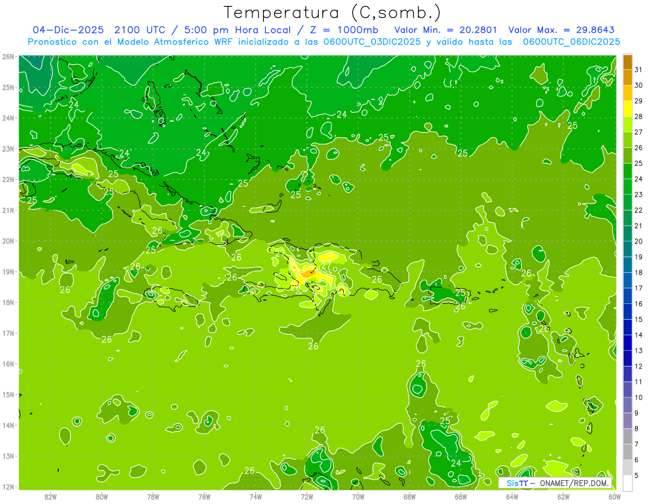Click the '25N' latitude axis label
Viewport: 653px width, 504px height.
click(x=8, y=88)
